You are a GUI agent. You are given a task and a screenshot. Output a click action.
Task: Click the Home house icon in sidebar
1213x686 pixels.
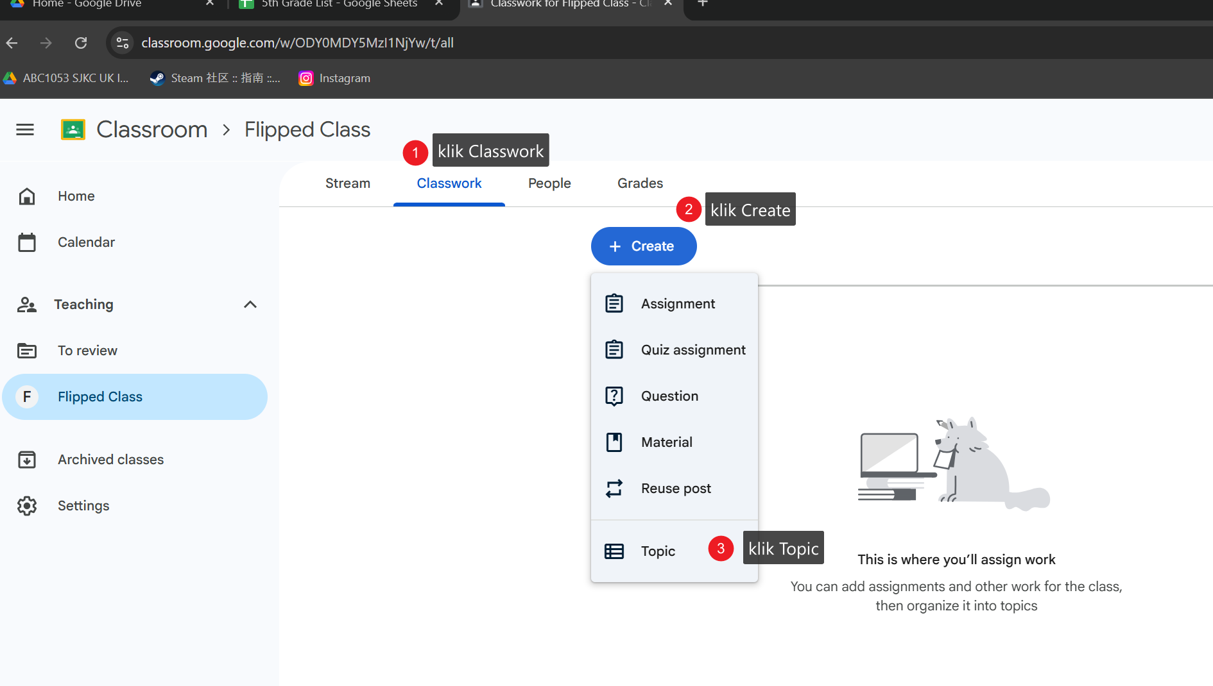[x=27, y=196]
